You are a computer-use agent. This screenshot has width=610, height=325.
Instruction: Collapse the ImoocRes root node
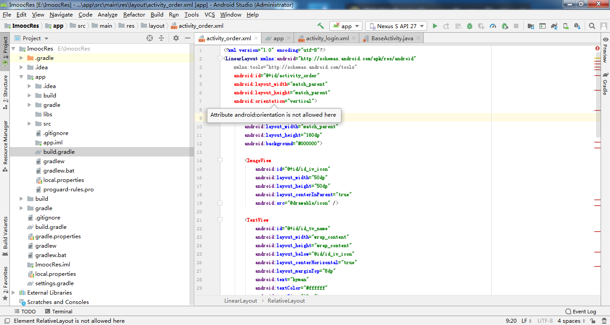[13, 48]
